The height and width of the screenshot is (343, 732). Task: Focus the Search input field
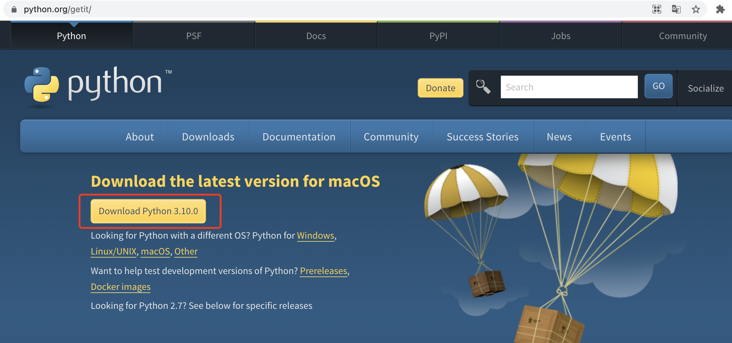(569, 87)
